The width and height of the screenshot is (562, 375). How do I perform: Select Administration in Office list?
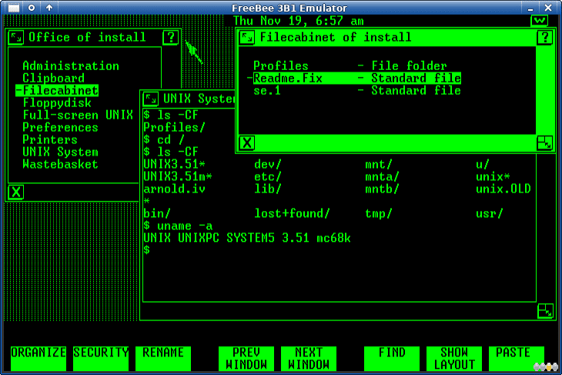71,66
